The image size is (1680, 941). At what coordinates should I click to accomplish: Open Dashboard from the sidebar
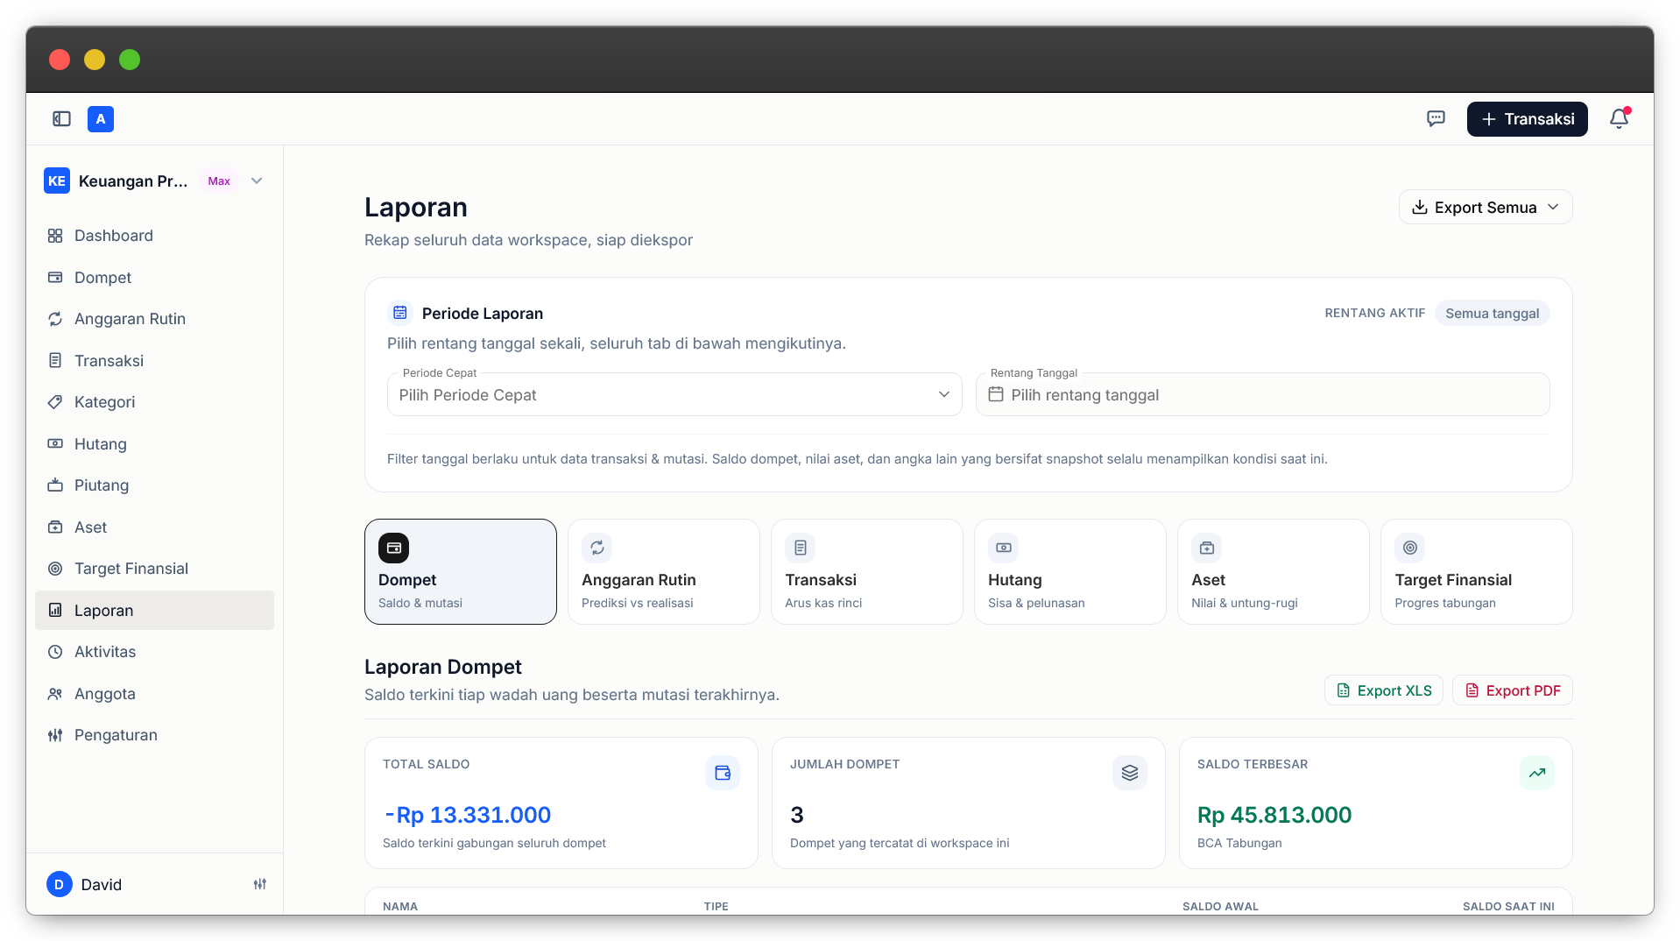pyautogui.click(x=154, y=236)
